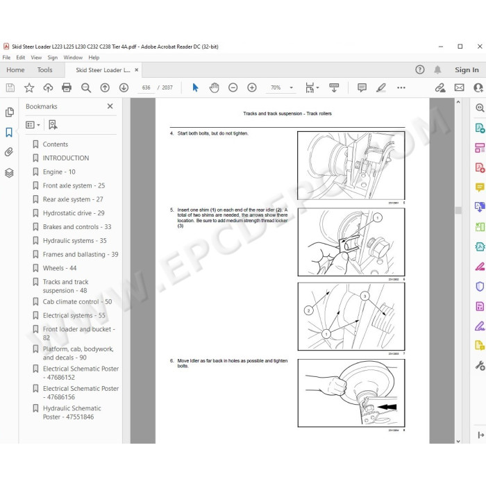Open the Engine - 10 bookmark
Viewport: 486px width, 486px height.
coord(59,172)
